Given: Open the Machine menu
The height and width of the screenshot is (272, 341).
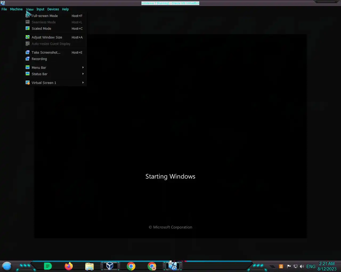Looking at the screenshot, I should [x=16, y=9].
